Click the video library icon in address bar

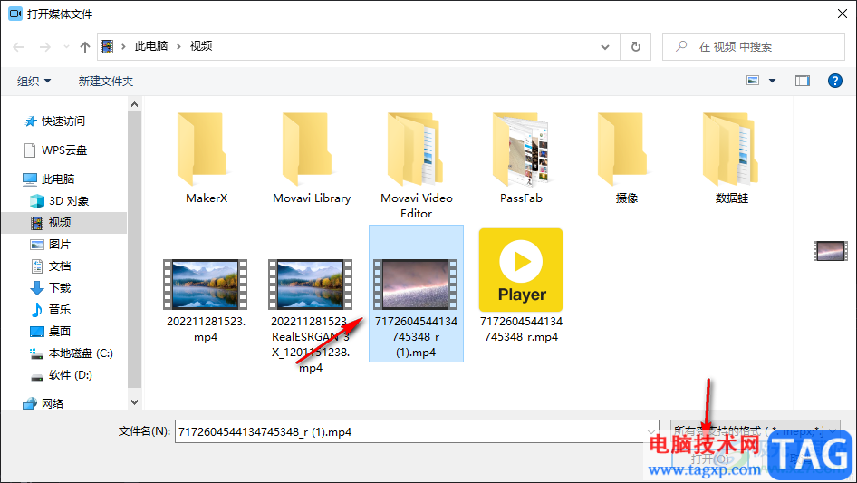click(x=107, y=46)
